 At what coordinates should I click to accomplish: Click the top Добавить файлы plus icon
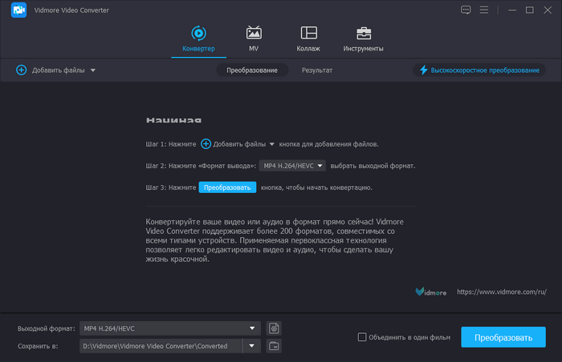click(x=22, y=70)
